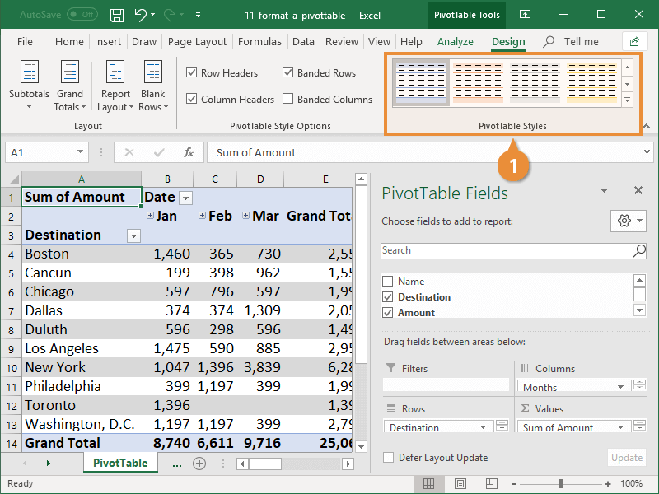The image size is (659, 494).
Task: Select the yellow PivotTable style thumbnail
Action: (591, 82)
